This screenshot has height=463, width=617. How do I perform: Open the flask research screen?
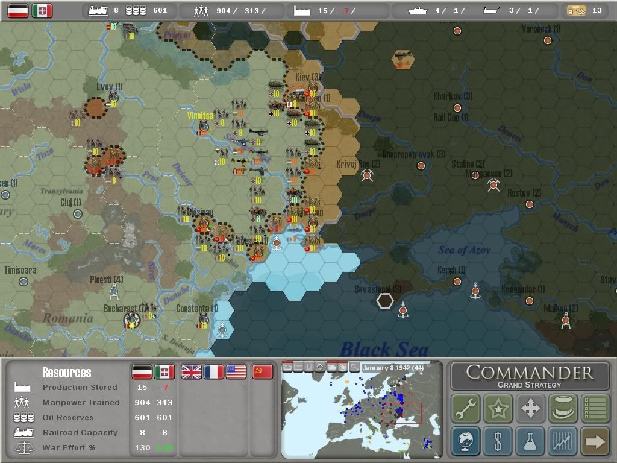point(530,441)
